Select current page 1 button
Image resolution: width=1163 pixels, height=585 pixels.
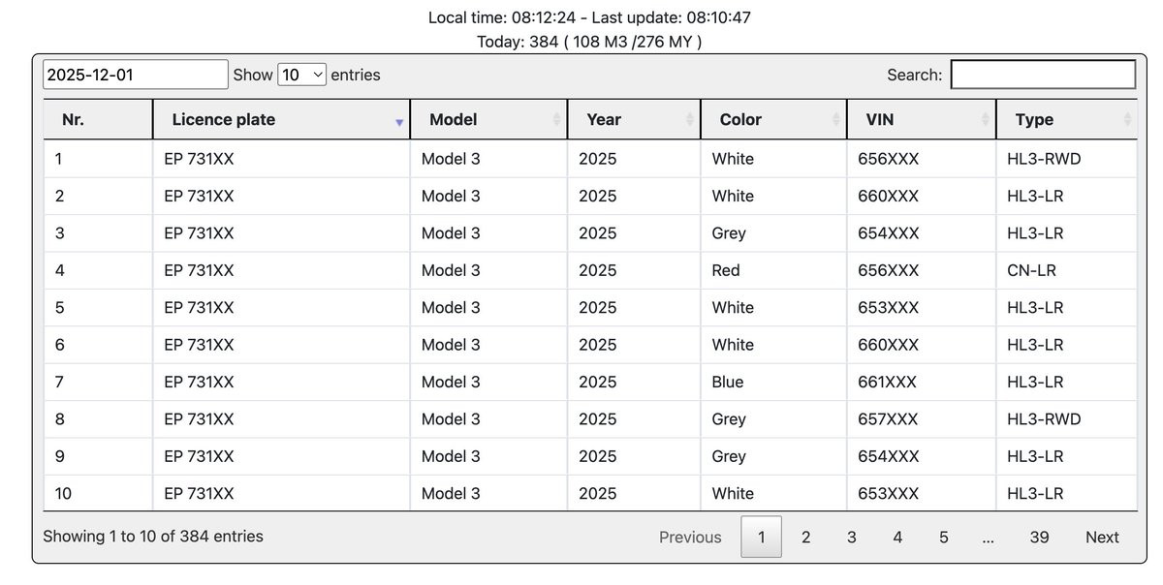point(762,537)
